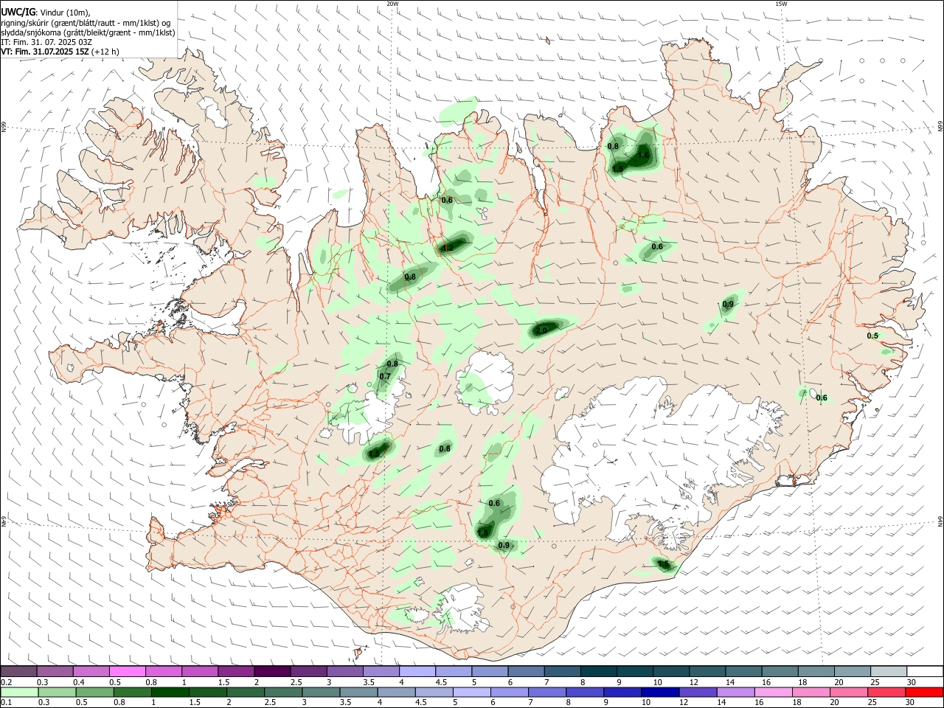Click the "15W" longitude label at the top
The height and width of the screenshot is (708, 944).
tap(781, 4)
